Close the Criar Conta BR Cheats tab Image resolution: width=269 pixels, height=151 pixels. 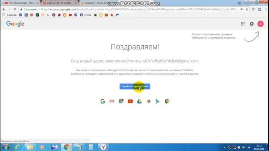(76, 3)
